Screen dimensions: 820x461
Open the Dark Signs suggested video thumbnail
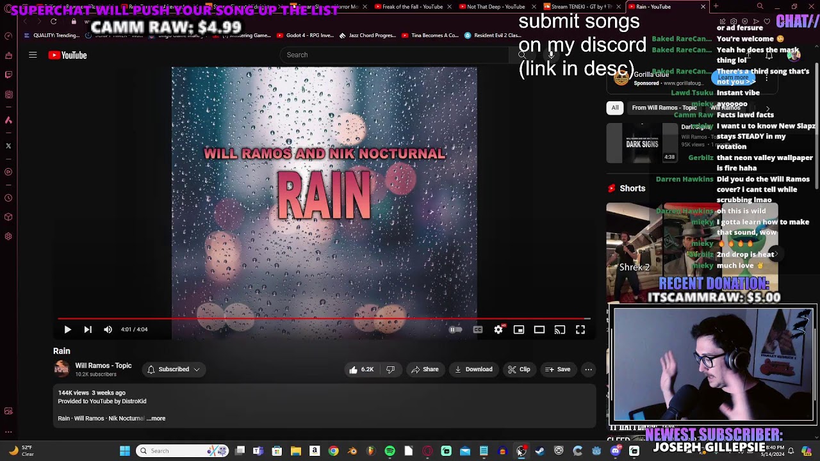[x=642, y=142]
